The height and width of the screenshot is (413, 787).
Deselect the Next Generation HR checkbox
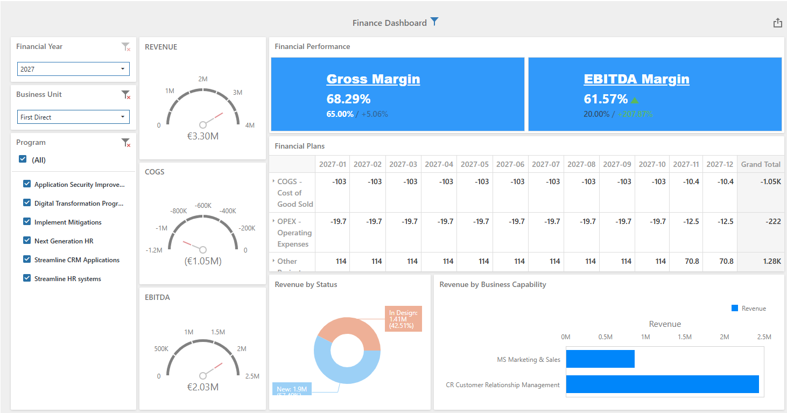tap(27, 240)
